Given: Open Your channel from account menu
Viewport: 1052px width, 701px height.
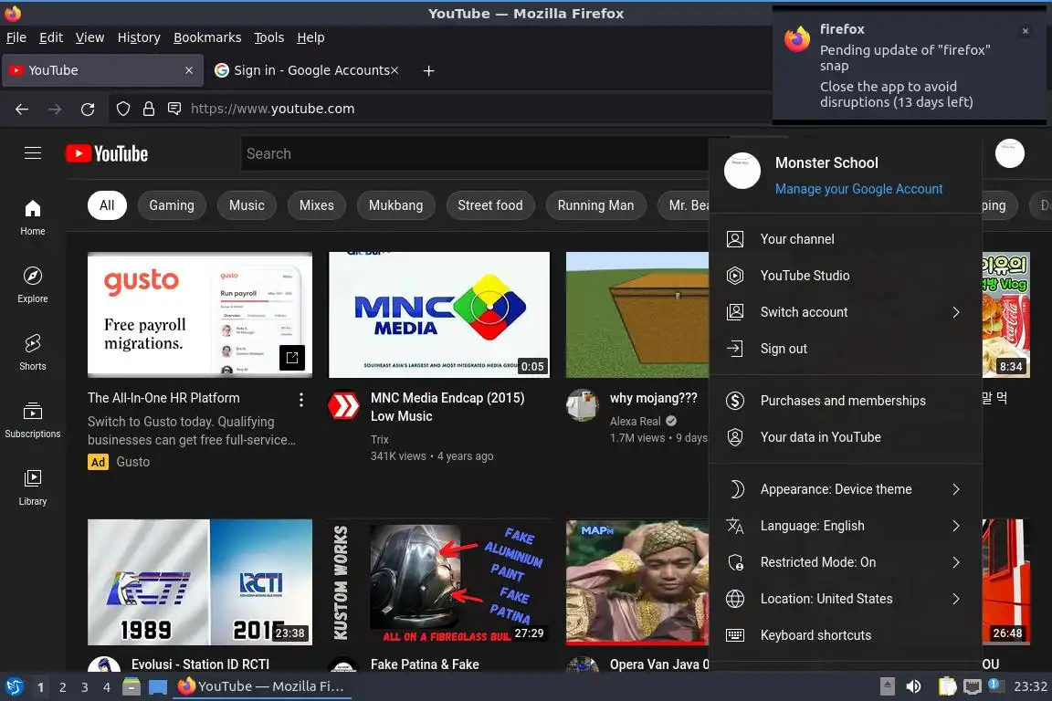Looking at the screenshot, I should pos(845,239).
